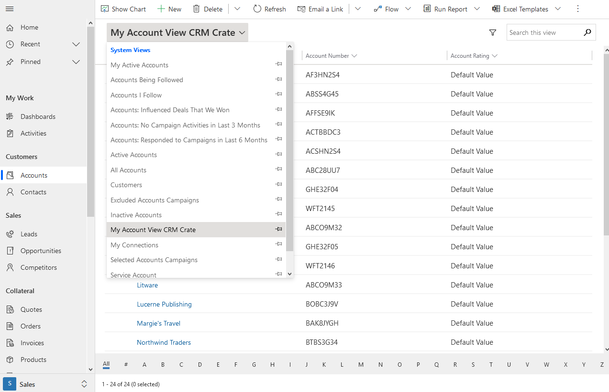Expand the Flow dropdown chevron
Screen dimensions: 609x392
click(408, 9)
